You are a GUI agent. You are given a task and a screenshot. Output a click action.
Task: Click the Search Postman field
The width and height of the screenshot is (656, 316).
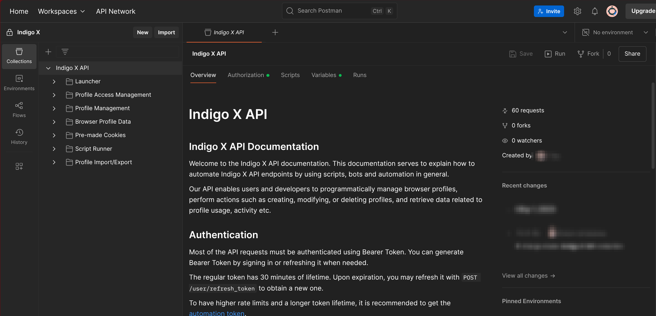339,11
